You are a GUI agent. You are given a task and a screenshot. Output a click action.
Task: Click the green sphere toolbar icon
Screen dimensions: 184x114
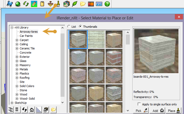(x=18, y=4)
